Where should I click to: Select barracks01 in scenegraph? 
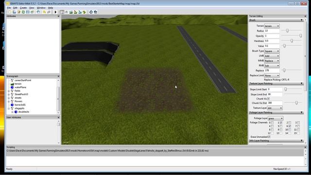coord(20,105)
